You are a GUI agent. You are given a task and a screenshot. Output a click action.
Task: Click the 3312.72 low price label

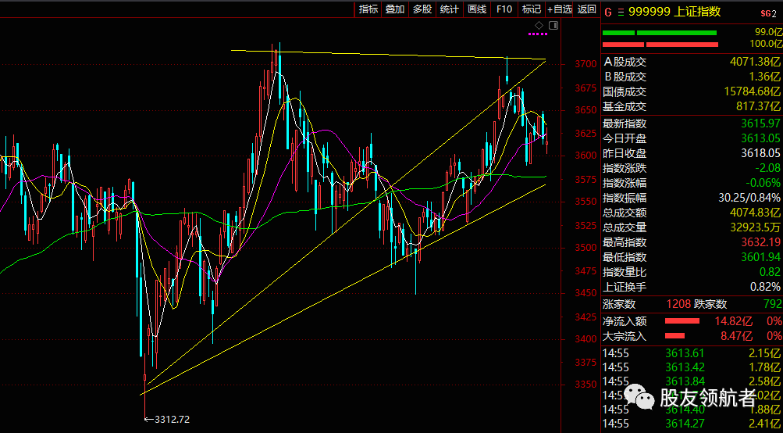[x=172, y=419]
